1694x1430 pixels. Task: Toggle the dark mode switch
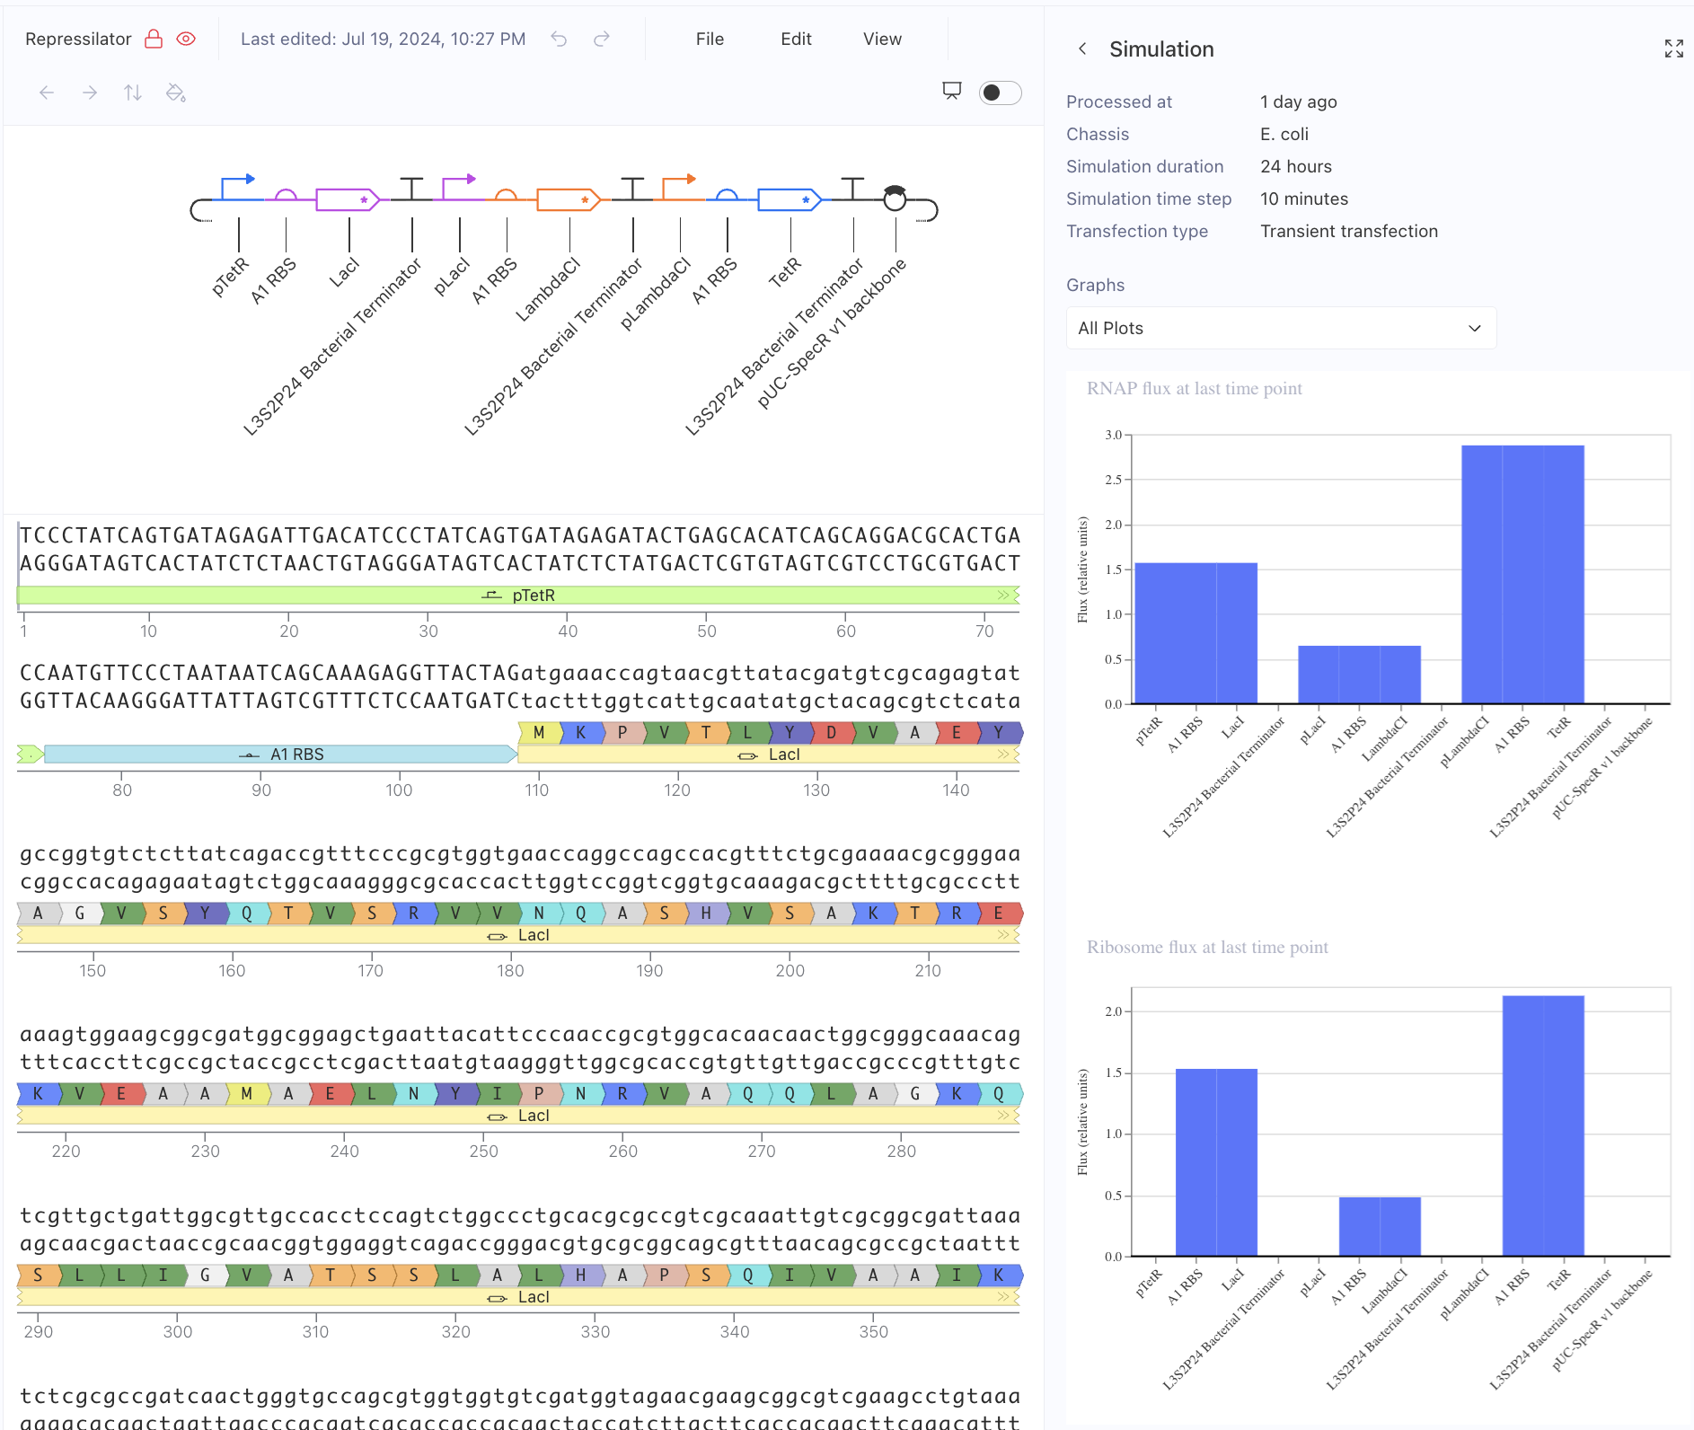pyautogui.click(x=1000, y=93)
